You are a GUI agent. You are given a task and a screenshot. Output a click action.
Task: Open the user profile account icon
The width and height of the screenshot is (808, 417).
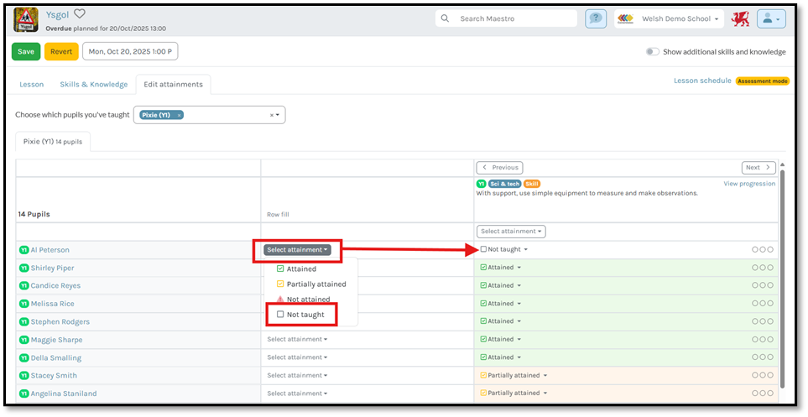click(x=770, y=18)
